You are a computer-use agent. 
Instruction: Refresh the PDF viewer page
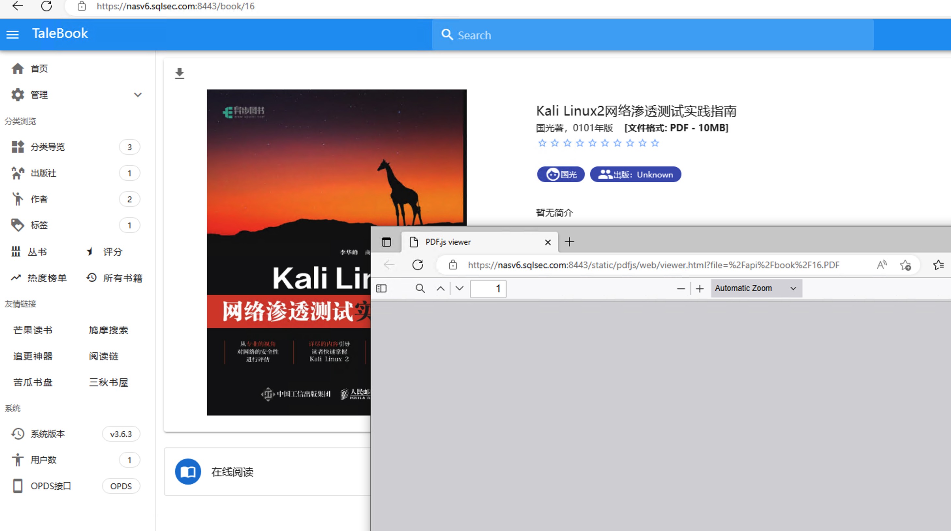417,265
